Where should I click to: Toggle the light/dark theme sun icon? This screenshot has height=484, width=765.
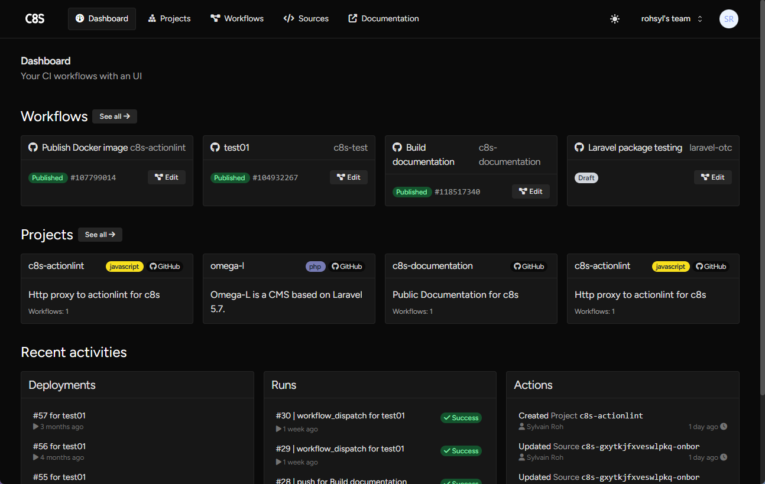click(615, 19)
